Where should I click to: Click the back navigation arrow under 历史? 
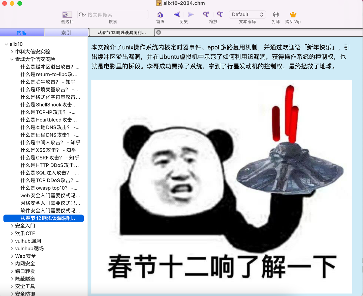177,14
